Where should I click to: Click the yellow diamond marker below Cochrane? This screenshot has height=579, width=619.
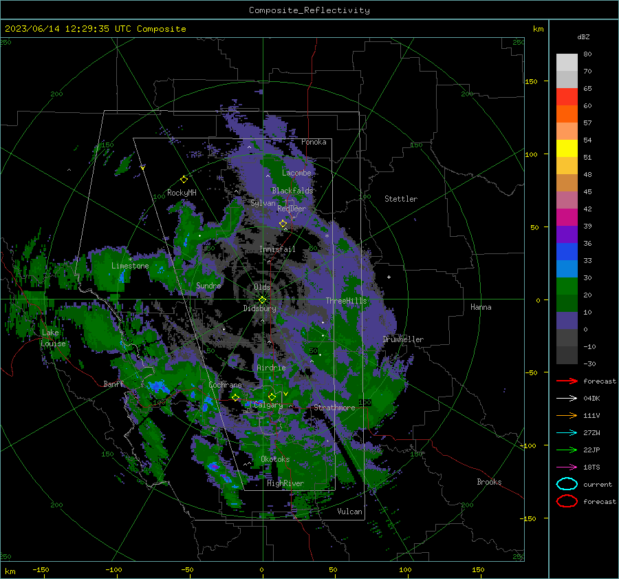click(235, 398)
